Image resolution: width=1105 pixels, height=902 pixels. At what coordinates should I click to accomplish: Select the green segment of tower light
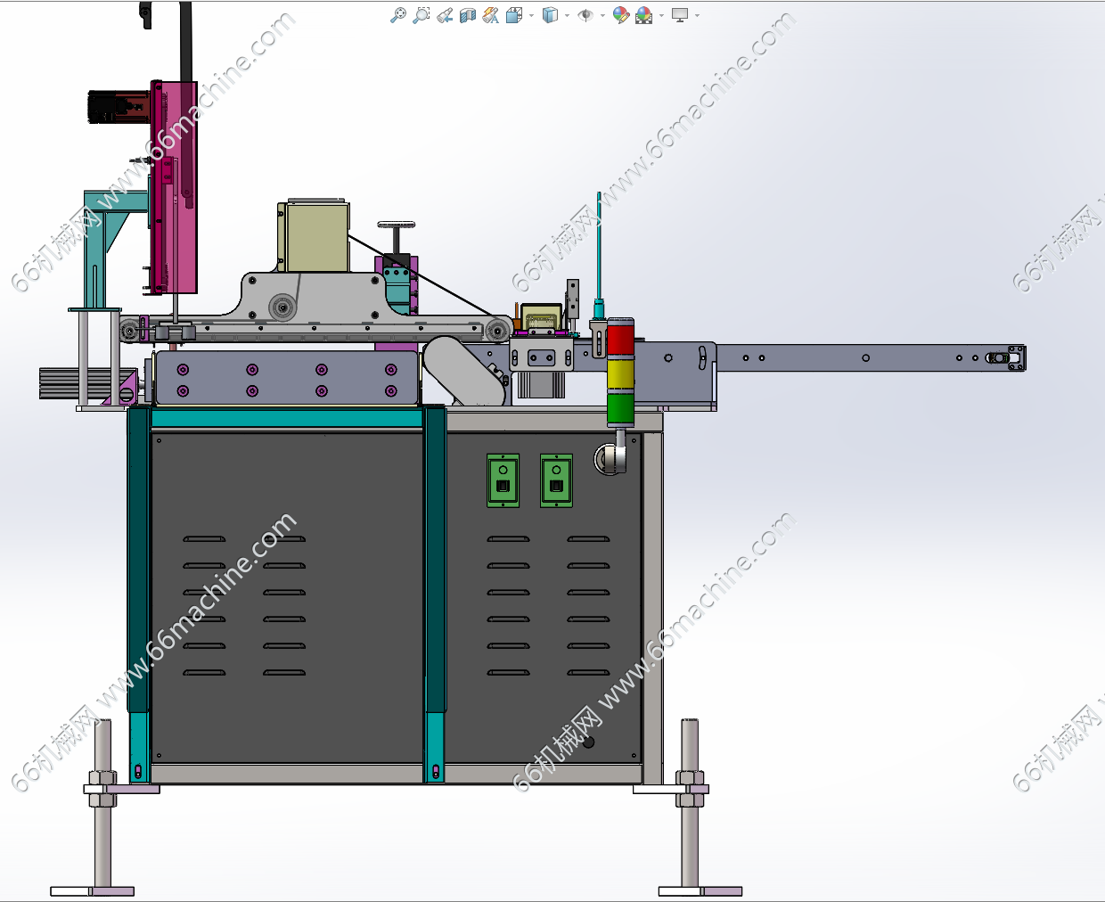point(620,407)
